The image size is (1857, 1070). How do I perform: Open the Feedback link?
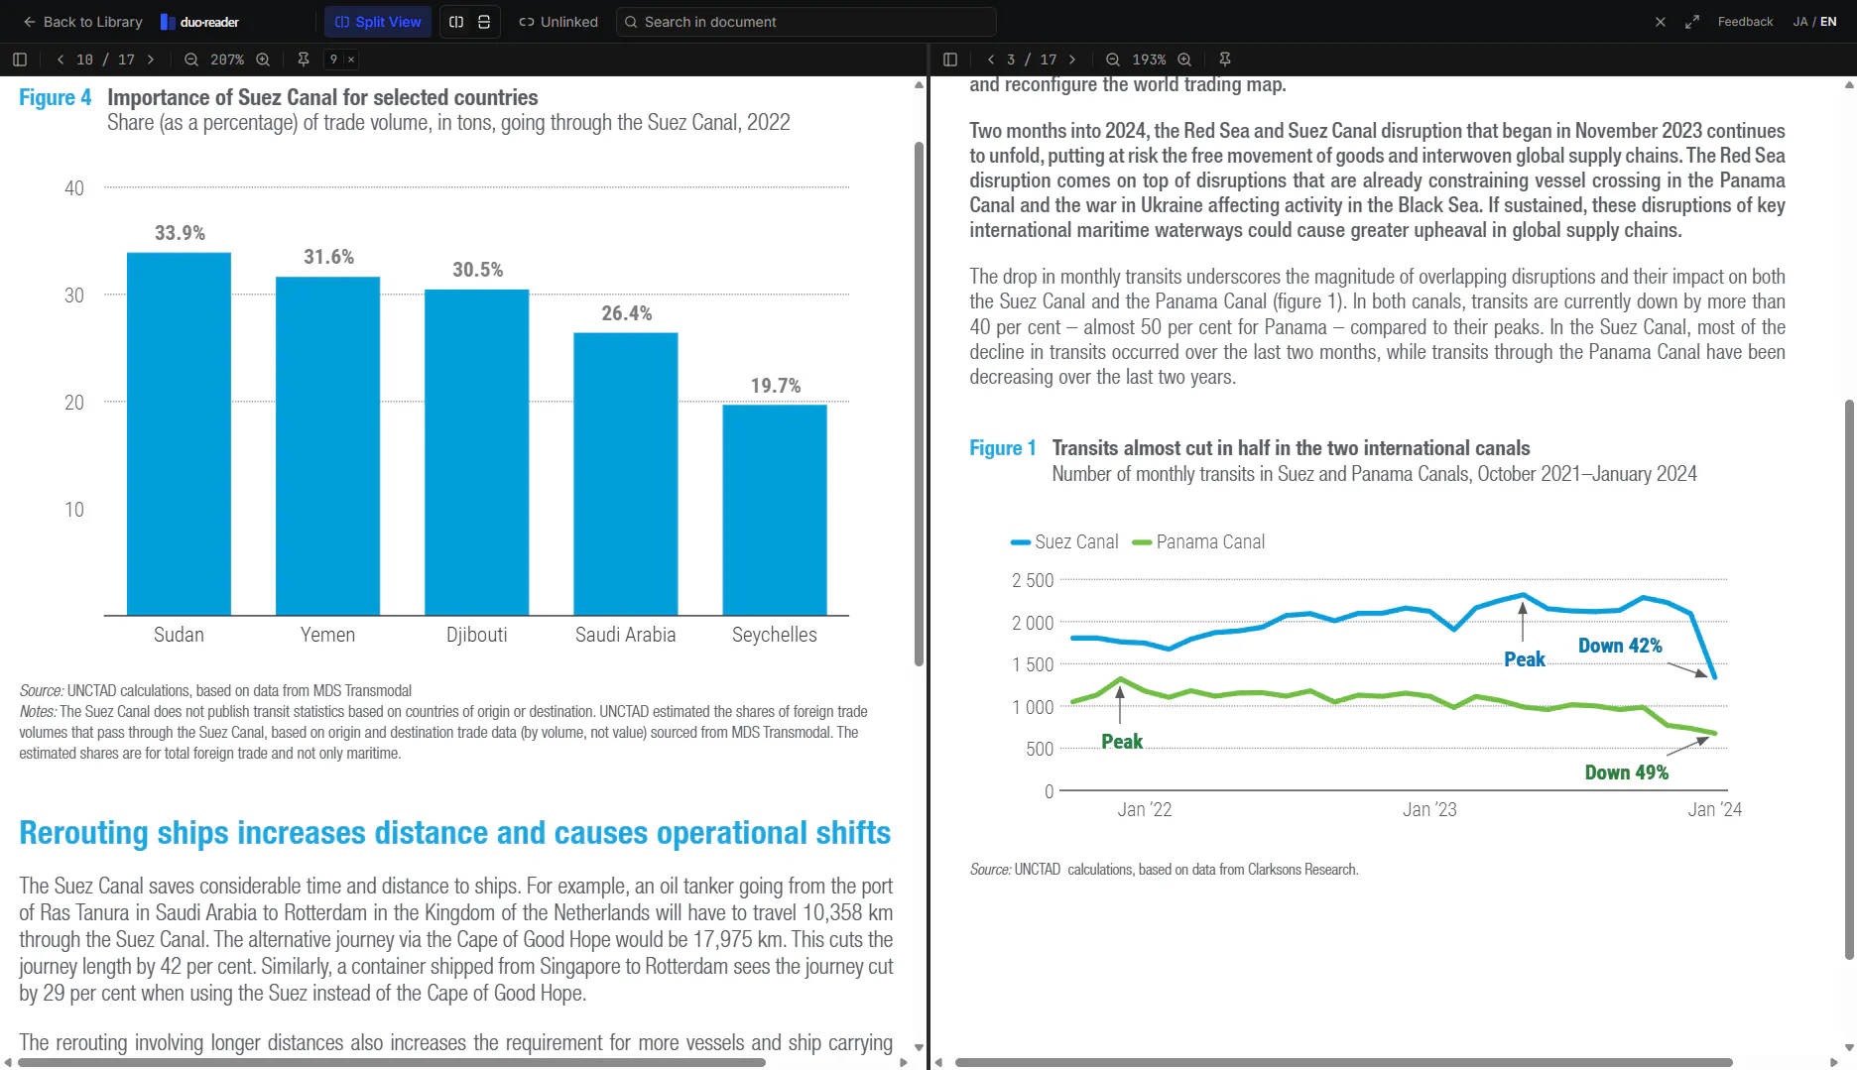tap(1745, 22)
